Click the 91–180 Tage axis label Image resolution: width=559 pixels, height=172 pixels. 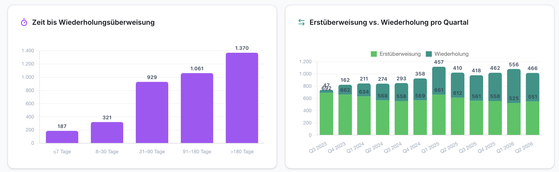tap(197, 151)
